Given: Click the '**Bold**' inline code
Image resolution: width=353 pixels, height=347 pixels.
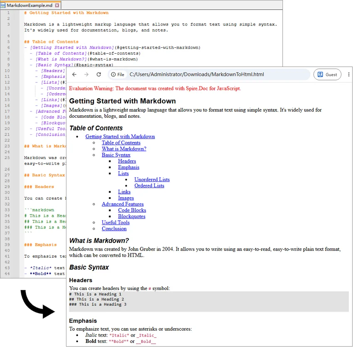Looking at the screenshot, I should pos(119,341).
